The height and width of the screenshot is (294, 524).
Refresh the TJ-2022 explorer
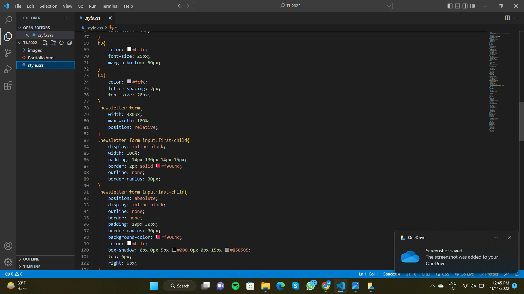[61, 43]
